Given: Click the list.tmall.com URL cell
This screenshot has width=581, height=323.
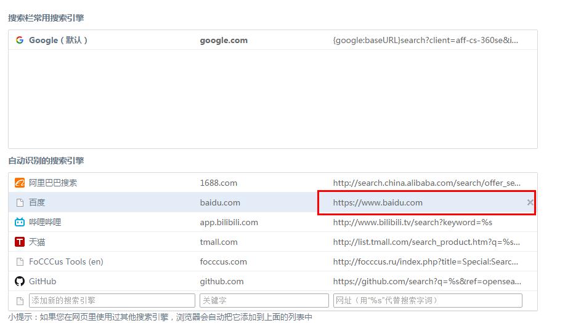Looking at the screenshot, I should pyautogui.click(x=426, y=242).
